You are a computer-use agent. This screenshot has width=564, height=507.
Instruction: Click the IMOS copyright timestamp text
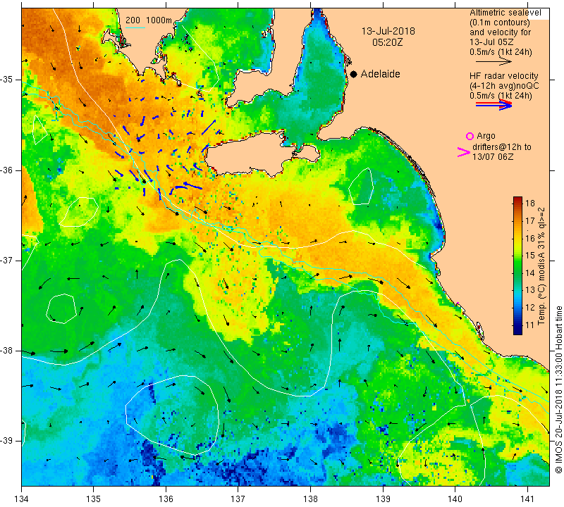[x=558, y=389]
